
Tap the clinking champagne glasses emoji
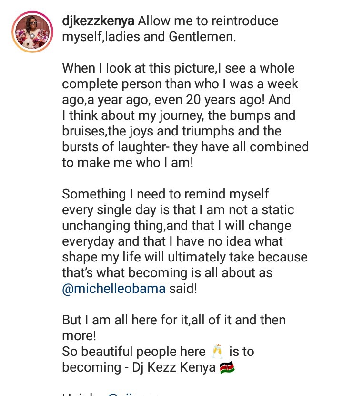217,351
